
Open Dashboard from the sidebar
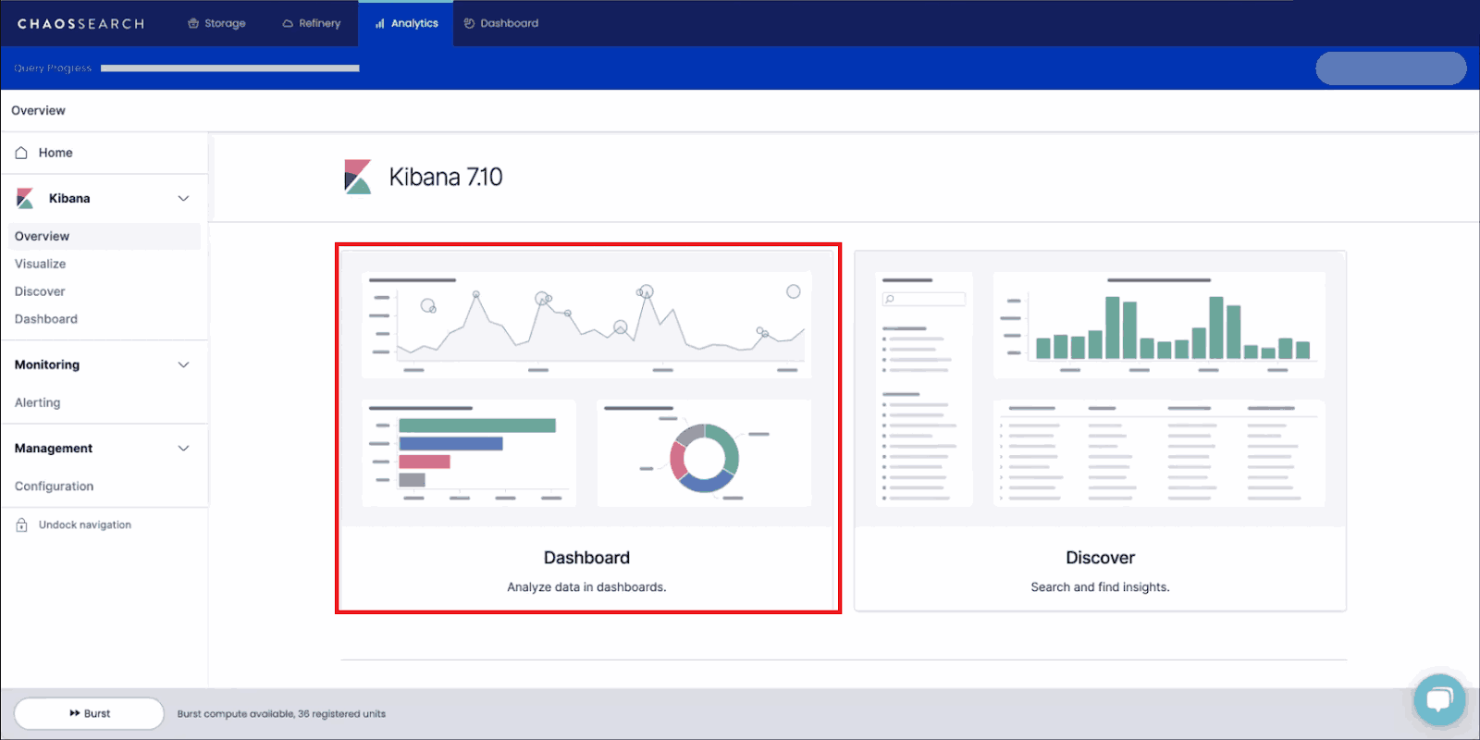[46, 319]
